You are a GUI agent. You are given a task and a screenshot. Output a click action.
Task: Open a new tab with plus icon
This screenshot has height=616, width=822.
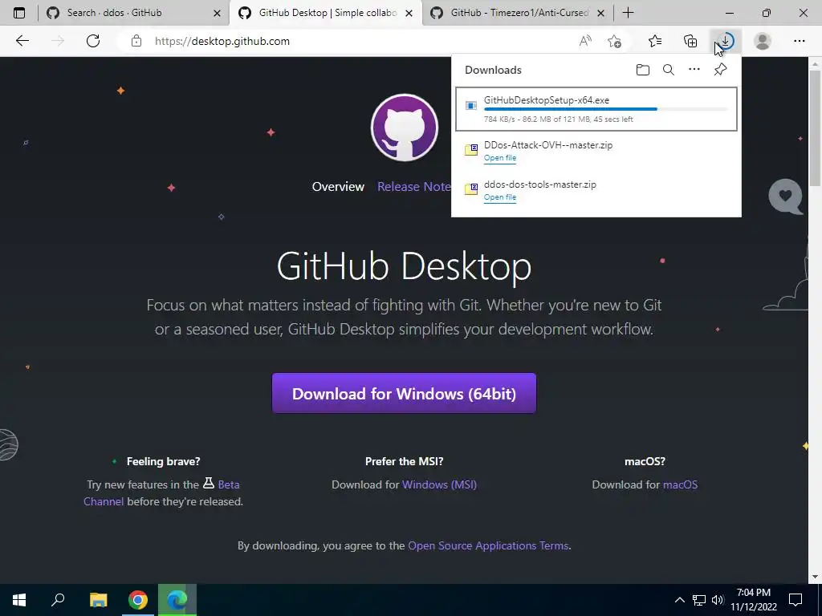(628, 13)
